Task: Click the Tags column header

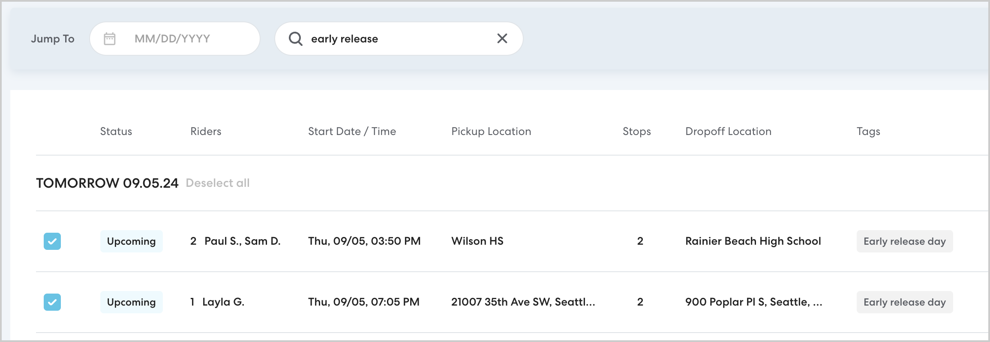Action: 868,132
